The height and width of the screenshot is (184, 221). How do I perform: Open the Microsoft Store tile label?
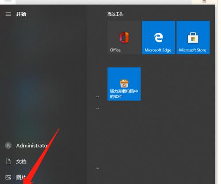[x=193, y=50]
